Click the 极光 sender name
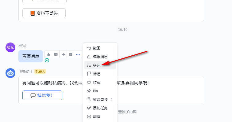 [x=22, y=46]
